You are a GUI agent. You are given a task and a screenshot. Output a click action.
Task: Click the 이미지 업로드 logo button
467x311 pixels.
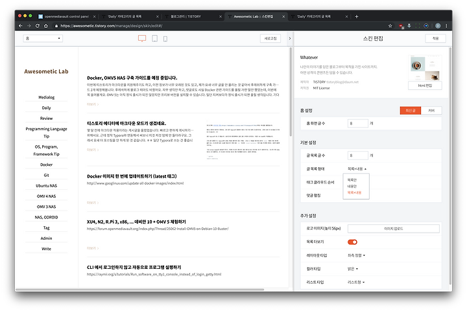point(394,229)
